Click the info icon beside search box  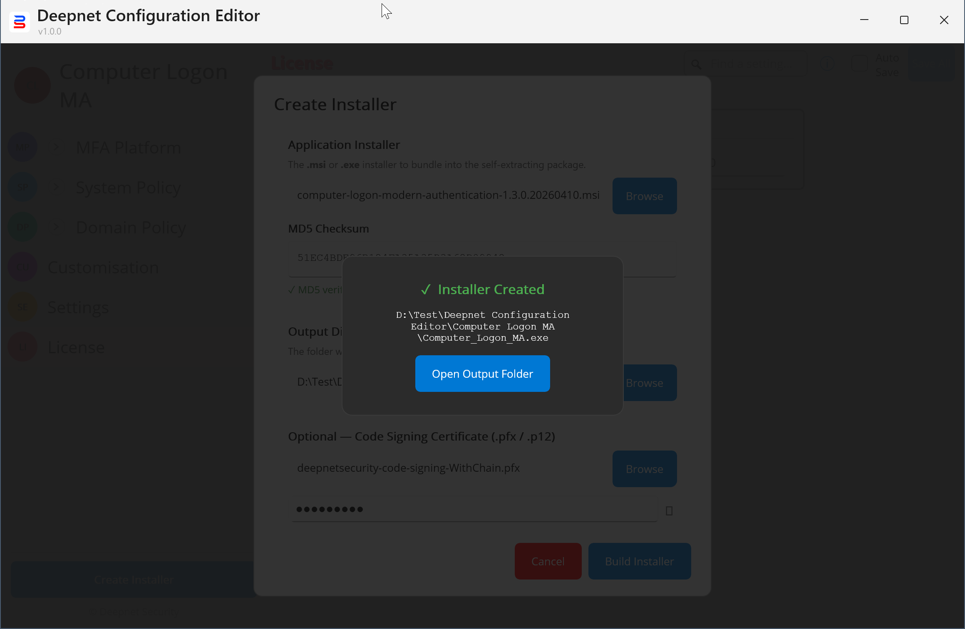[827, 64]
